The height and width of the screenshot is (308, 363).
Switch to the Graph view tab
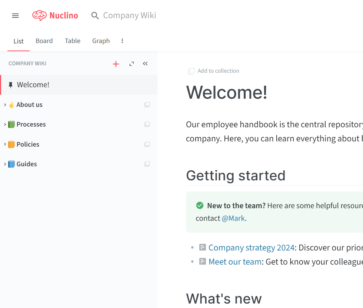[101, 41]
